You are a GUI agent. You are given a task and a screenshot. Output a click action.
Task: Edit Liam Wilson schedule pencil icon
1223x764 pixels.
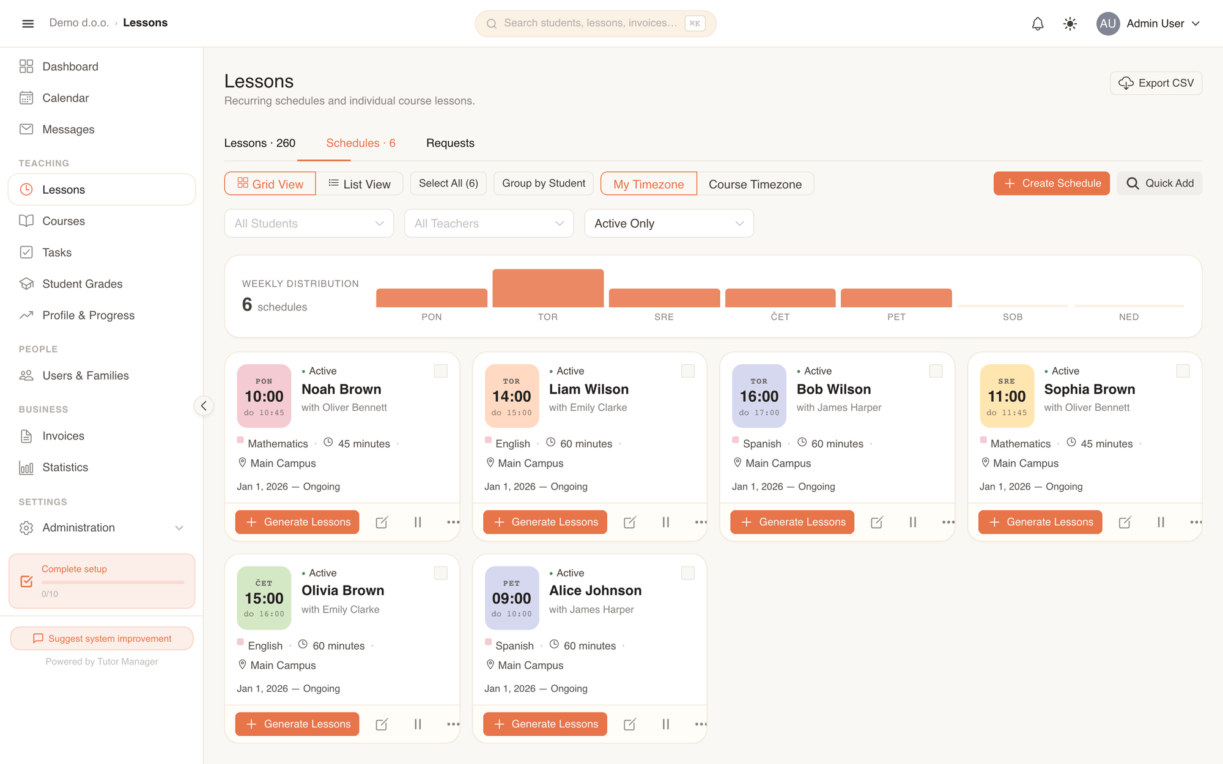(630, 522)
